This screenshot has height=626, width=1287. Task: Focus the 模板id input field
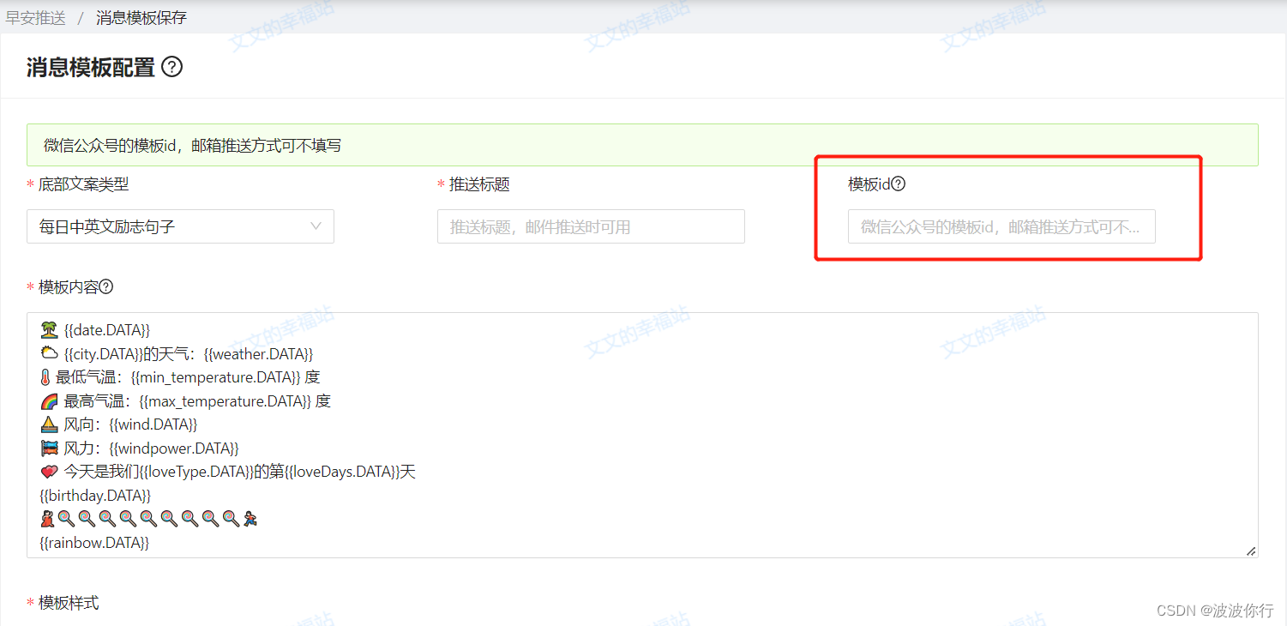[1001, 226]
